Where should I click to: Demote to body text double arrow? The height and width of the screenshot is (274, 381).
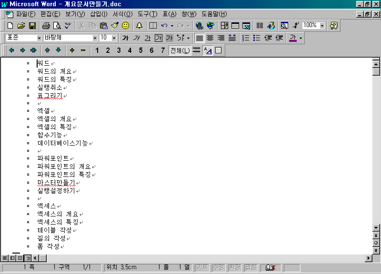[33, 50]
